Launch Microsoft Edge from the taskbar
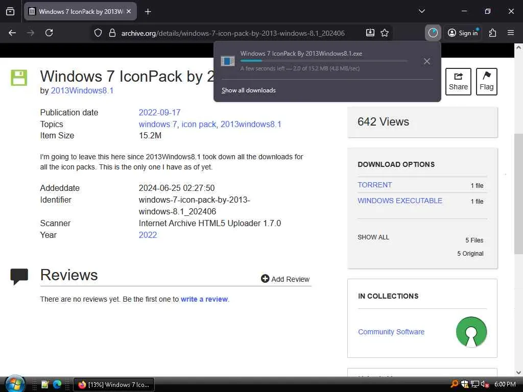 [x=57, y=384]
